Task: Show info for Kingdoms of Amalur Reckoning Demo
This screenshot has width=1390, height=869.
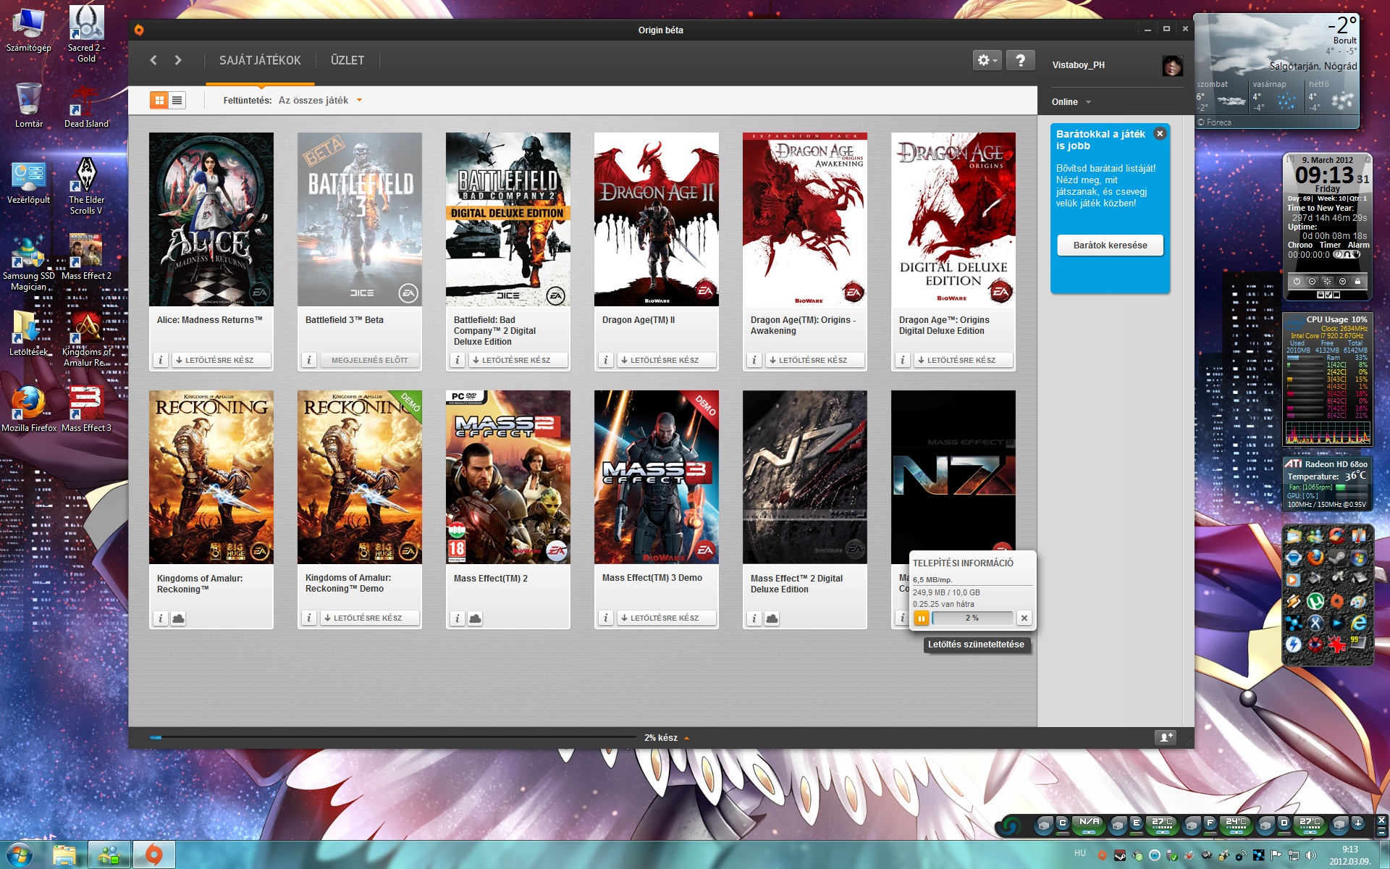Action: (309, 618)
